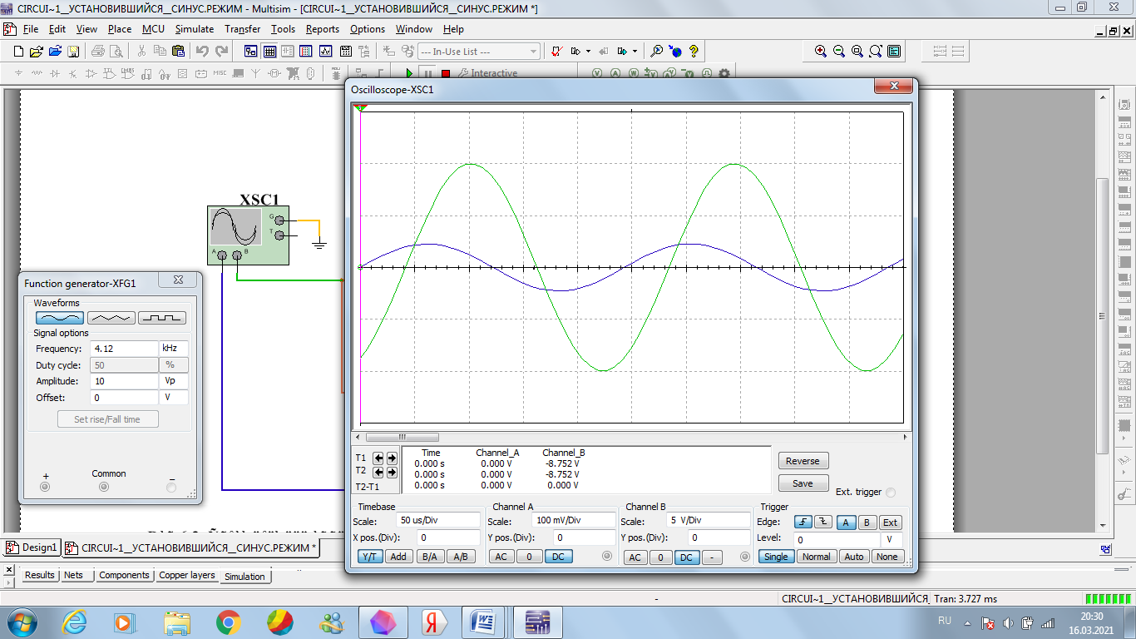
Task: Set Channel A coupling to AC
Action: [501, 557]
